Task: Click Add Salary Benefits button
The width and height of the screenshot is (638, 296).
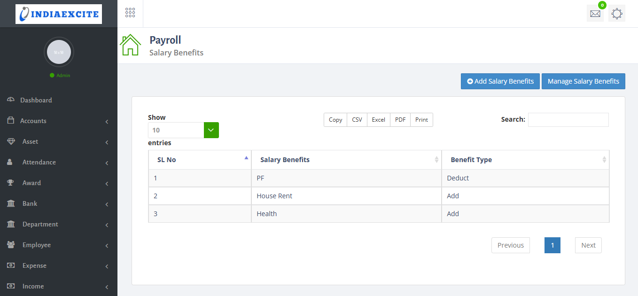Action: click(x=500, y=81)
